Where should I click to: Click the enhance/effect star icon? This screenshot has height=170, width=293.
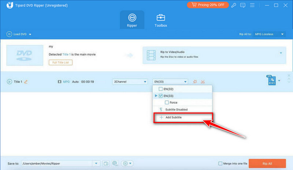[195, 82]
